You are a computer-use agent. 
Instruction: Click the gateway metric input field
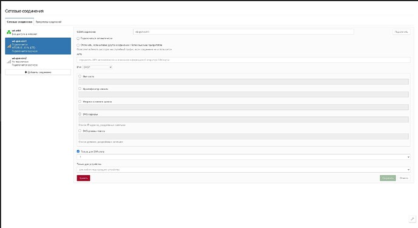pos(243,107)
